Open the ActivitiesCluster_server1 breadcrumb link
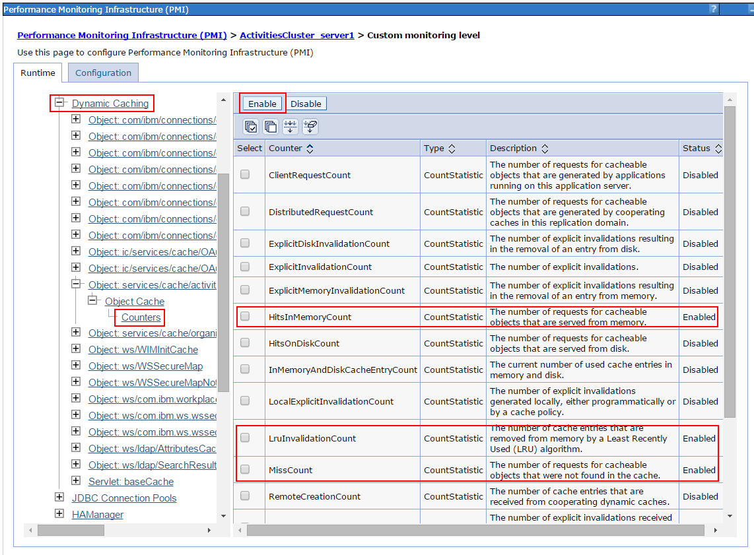 tap(297, 35)
